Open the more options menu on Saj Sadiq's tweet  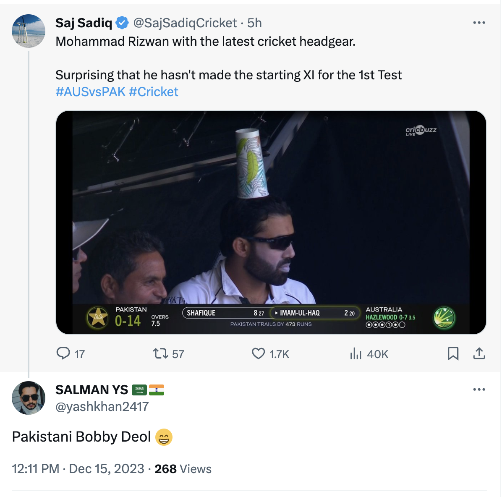click(x=479, y=23)
